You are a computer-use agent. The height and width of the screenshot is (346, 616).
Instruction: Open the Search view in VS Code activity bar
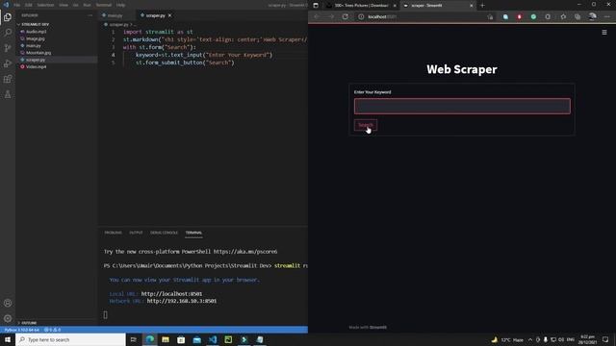click(8, 33)
